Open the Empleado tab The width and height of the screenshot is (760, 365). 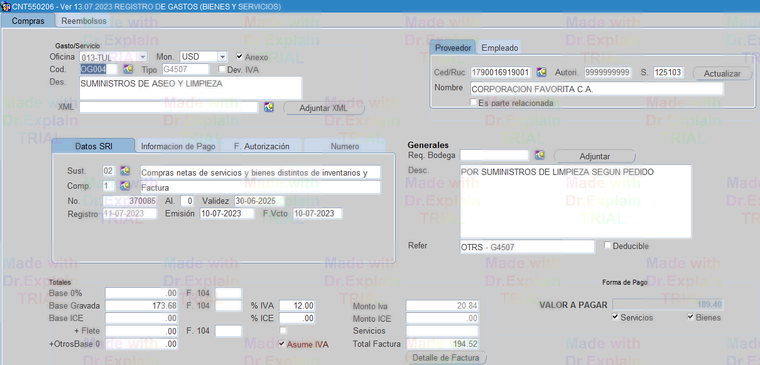click(x=500, y=48)
